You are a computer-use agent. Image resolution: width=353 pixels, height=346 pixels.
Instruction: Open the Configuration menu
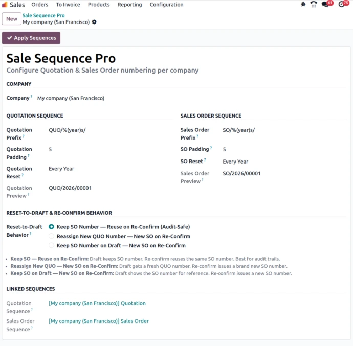pos(166,5)
